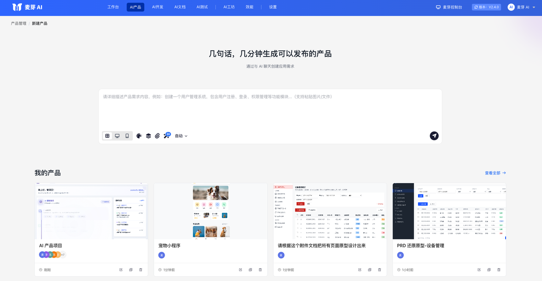Image resolution: width=542 pixels, height=281 pixels.
Task: Copy the AI 产品项目 card
Action: click(x=131, y=270)
